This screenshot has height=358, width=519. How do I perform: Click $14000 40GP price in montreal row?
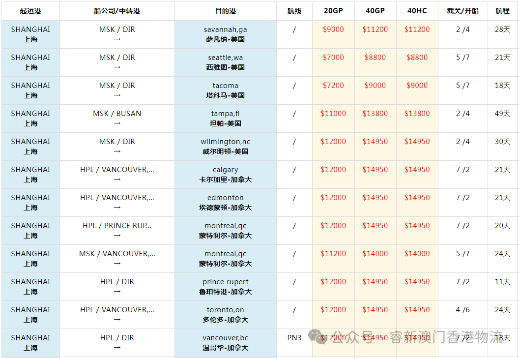pyautogui.click(x=375, y=254)
